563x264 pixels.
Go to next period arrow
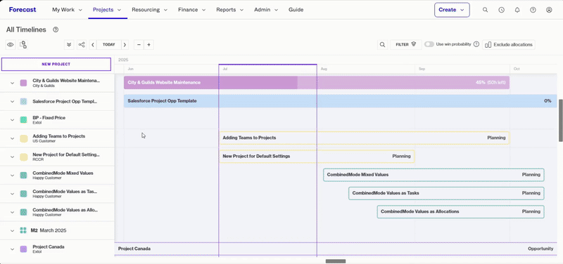pos(125,45)
